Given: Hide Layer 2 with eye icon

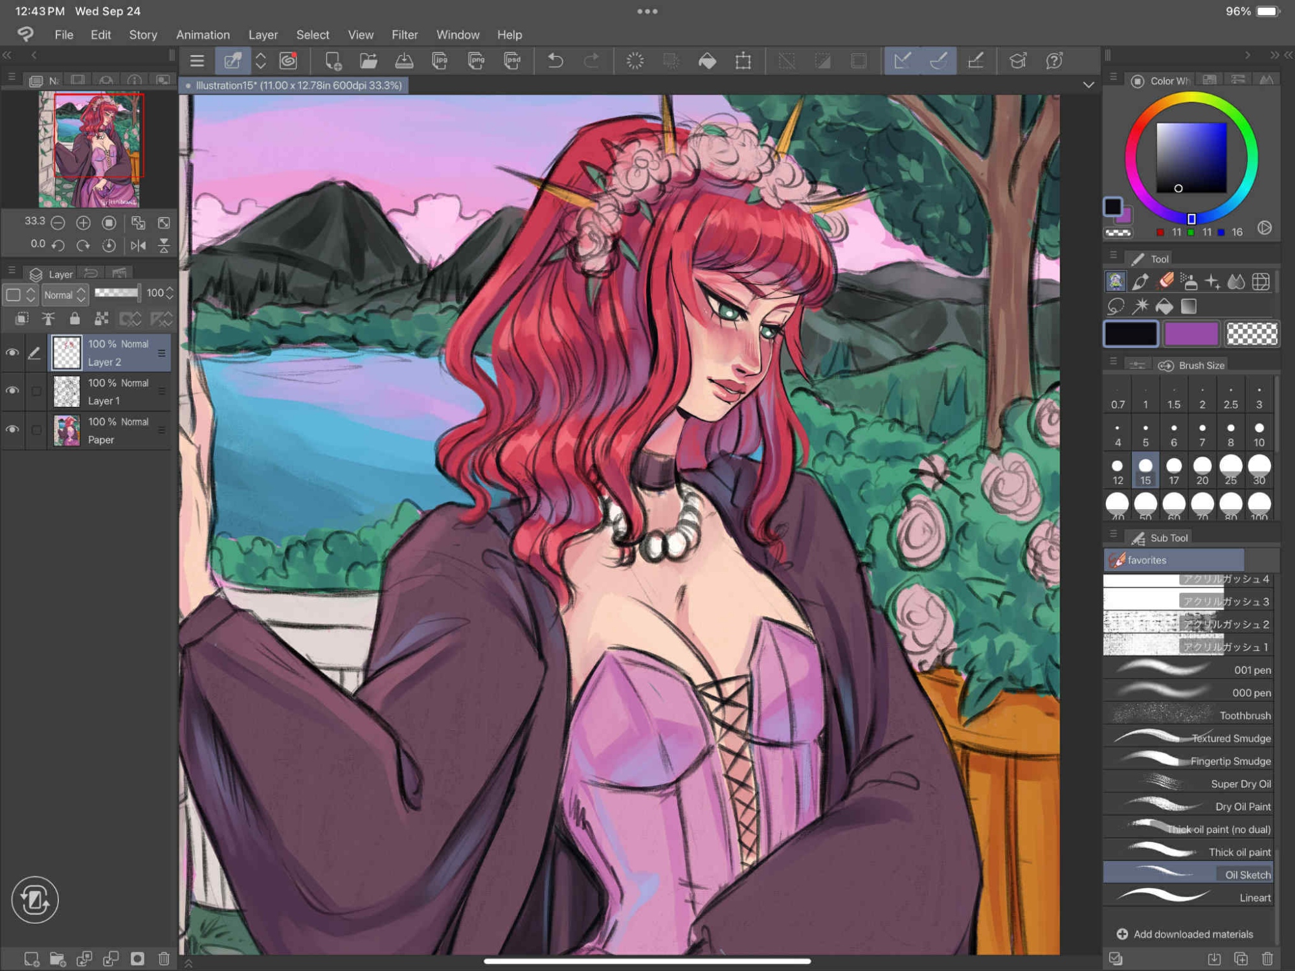Looking at the screenshot, I should [12, 353].
